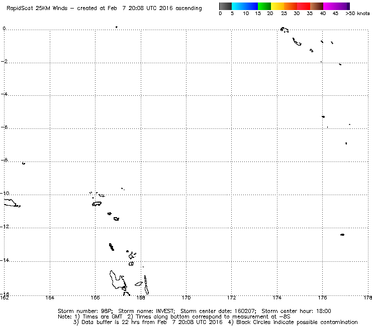
Task: Click the legend scale label "15"
Action: [x=258, y=14]
